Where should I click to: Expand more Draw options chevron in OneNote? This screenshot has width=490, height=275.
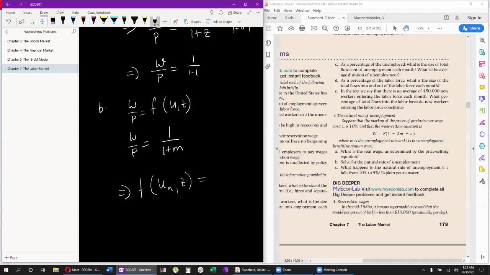point(239,22)
